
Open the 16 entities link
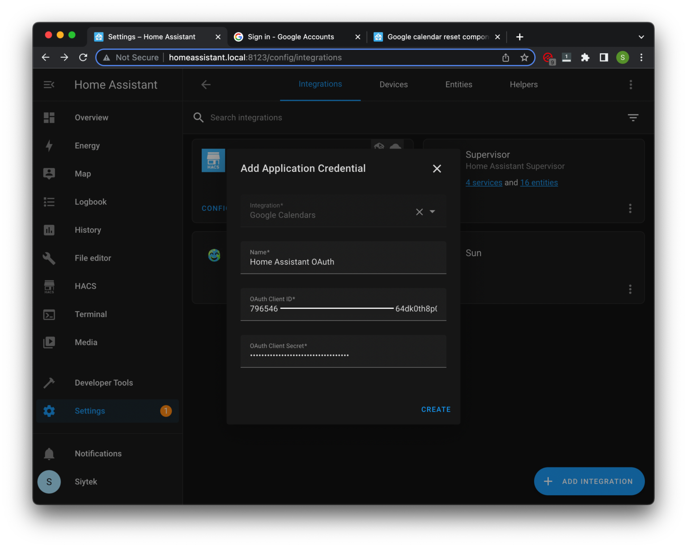539,182
